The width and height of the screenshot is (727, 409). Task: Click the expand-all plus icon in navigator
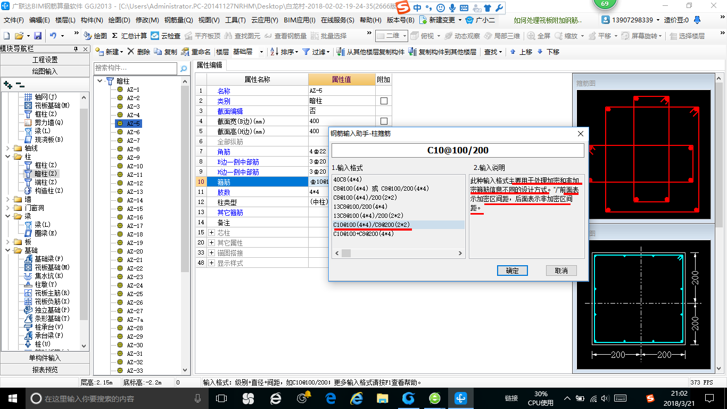pyautogui.click(x=7, y=85)
